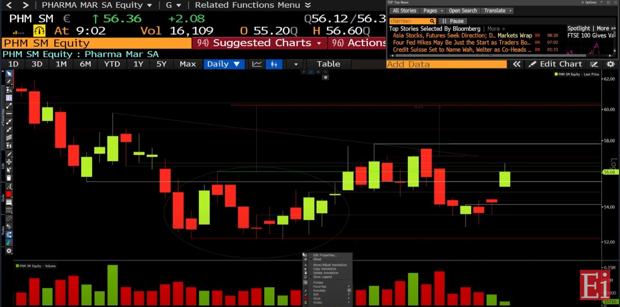Pause the Top News feed

tap(453, 21)
